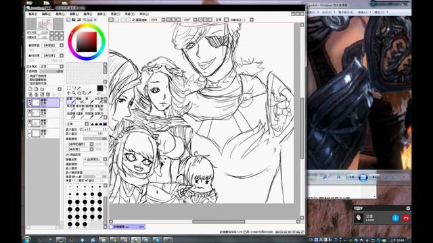Toggle the RGB slider panel icon
This screenshot has height=243, width=433.
pos(74,20)
